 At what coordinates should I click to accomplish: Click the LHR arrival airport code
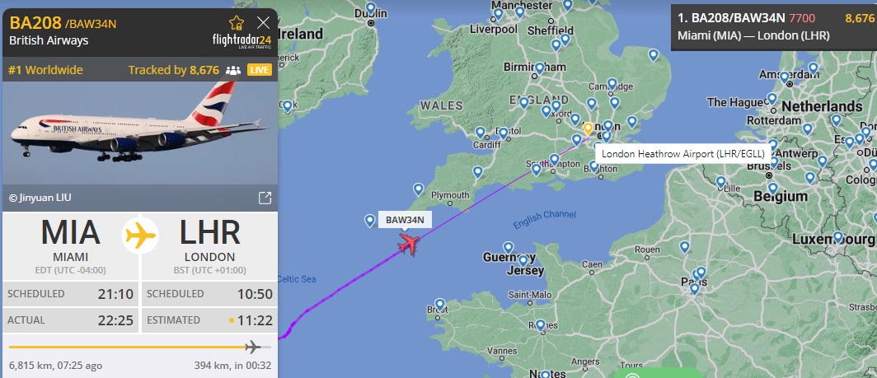pos(209,232)
